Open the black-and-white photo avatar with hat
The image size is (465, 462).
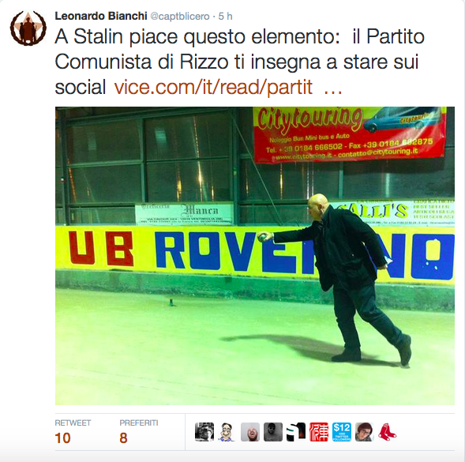tap(204, 432)
